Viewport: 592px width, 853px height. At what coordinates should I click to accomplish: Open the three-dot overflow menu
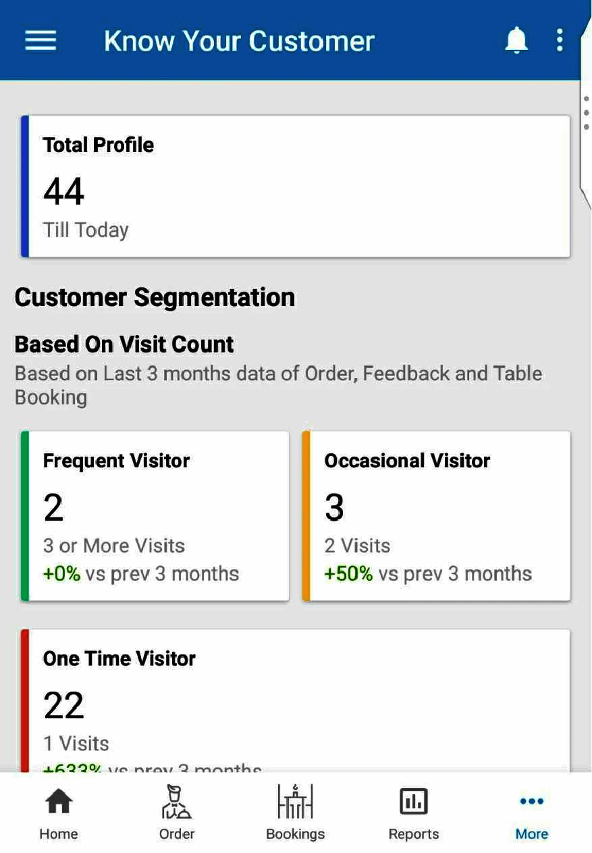click(x=560, y=41)
